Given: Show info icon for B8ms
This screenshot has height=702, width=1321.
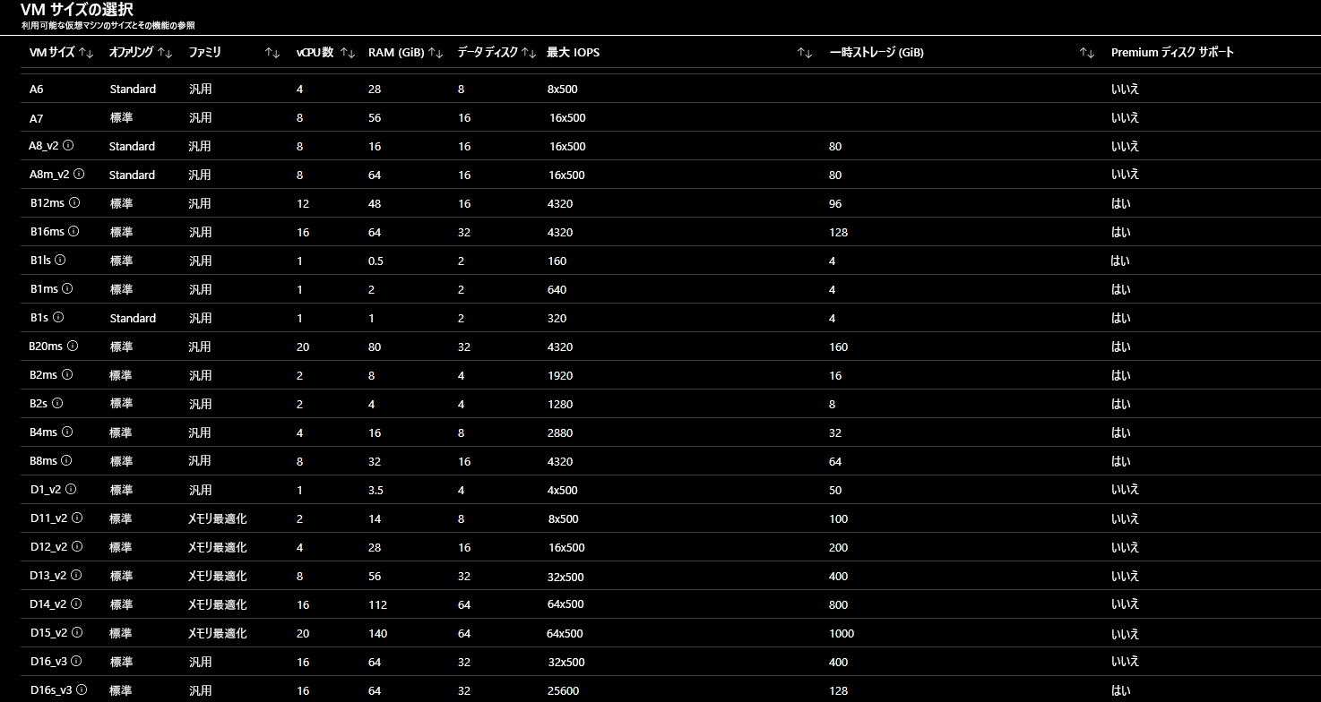Looking at the screenshot, I should [66, 460].
